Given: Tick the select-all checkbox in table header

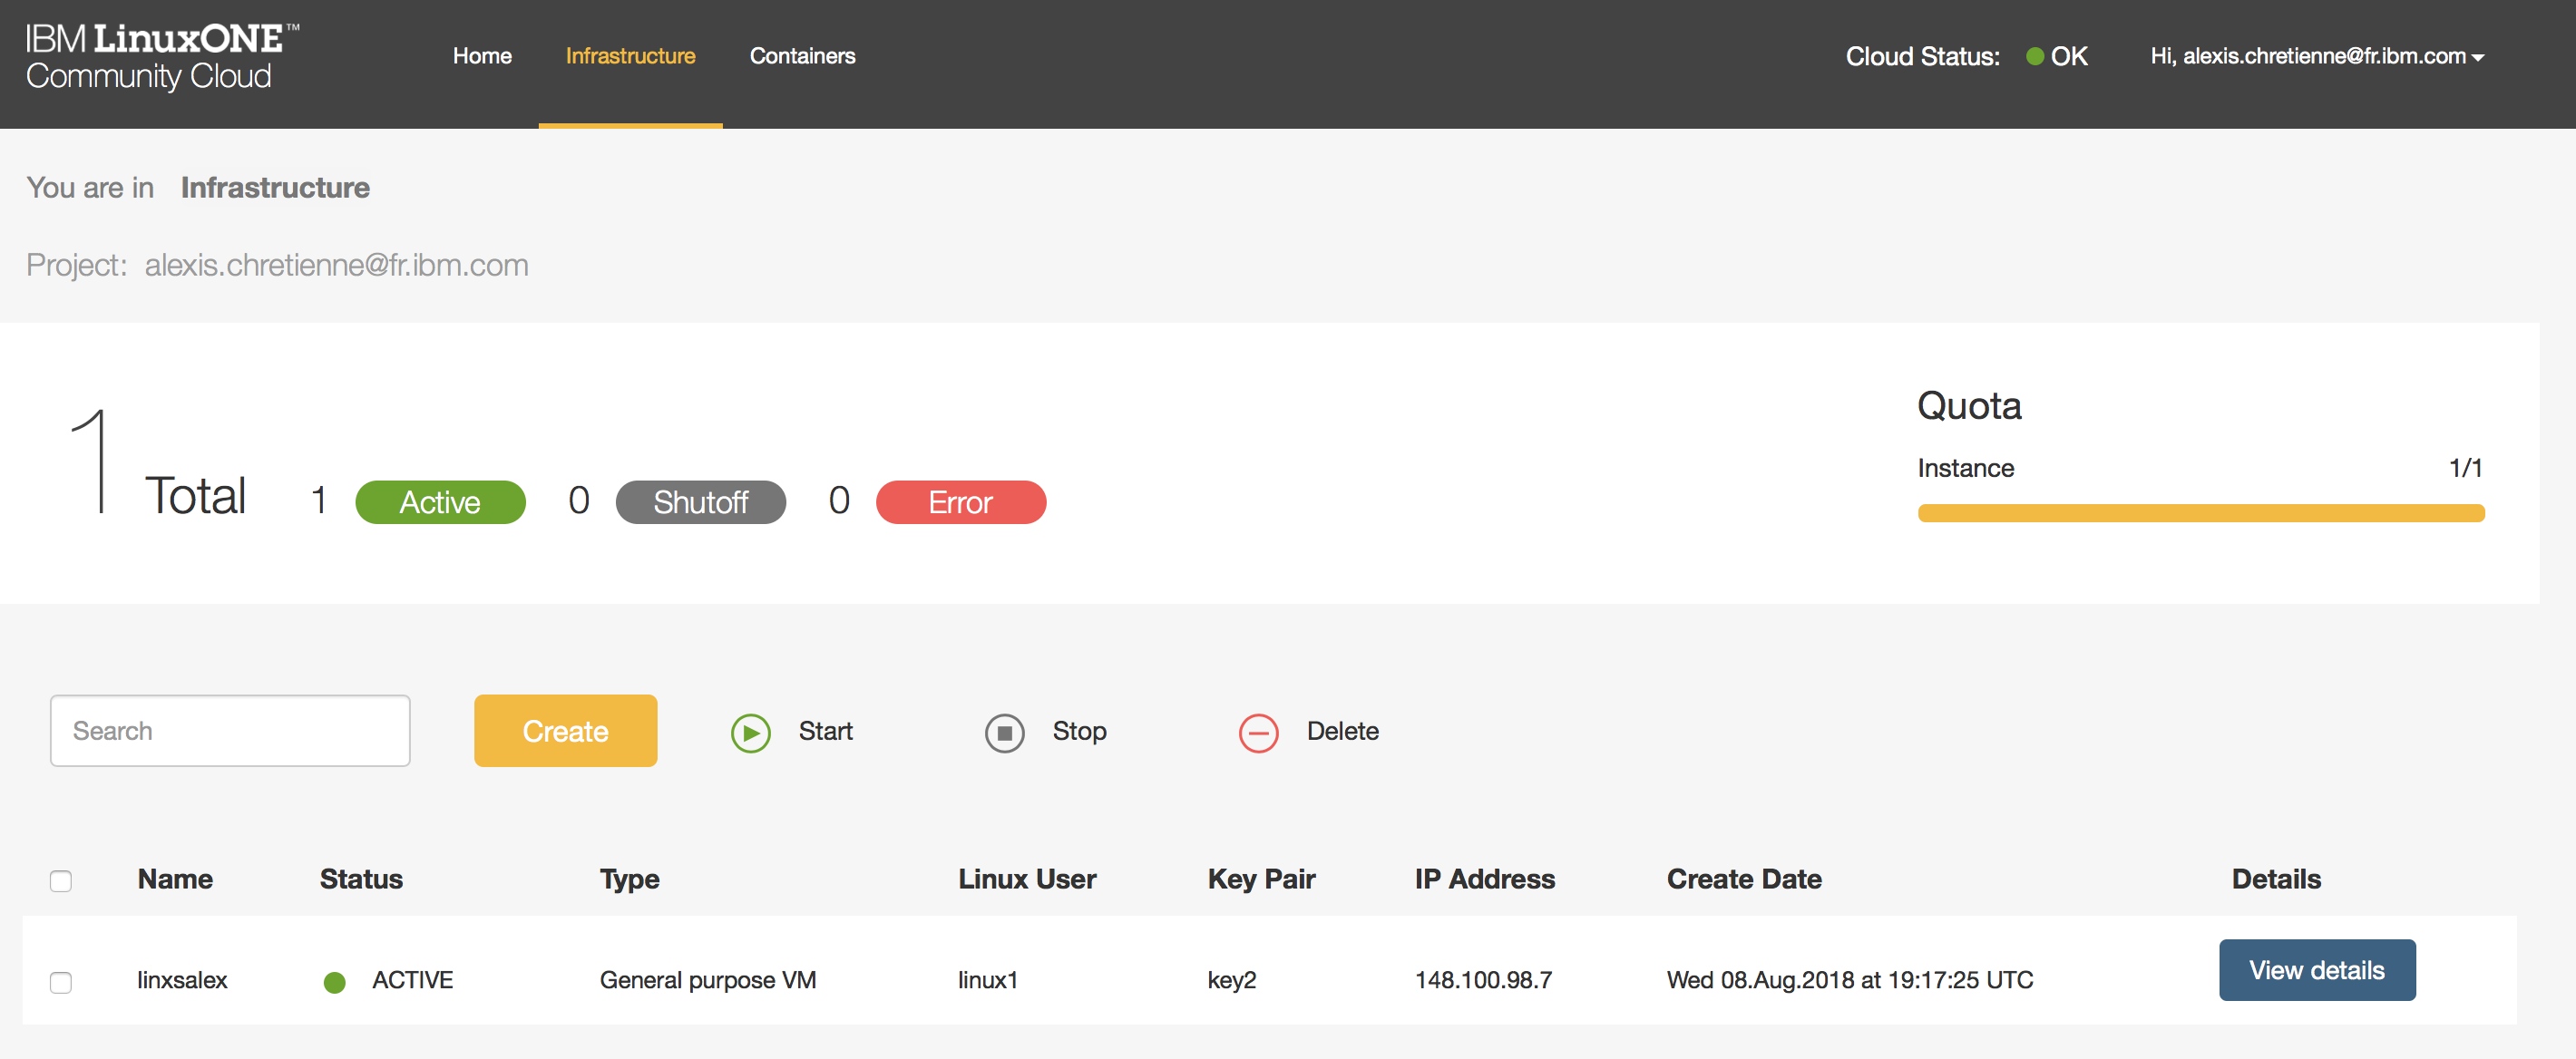Looking at the screenshot, I should point(61,880).
